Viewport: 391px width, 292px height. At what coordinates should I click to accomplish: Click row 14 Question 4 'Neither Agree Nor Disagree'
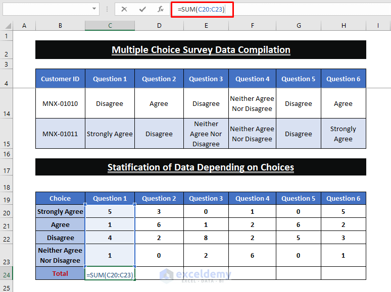coord(252,103)
